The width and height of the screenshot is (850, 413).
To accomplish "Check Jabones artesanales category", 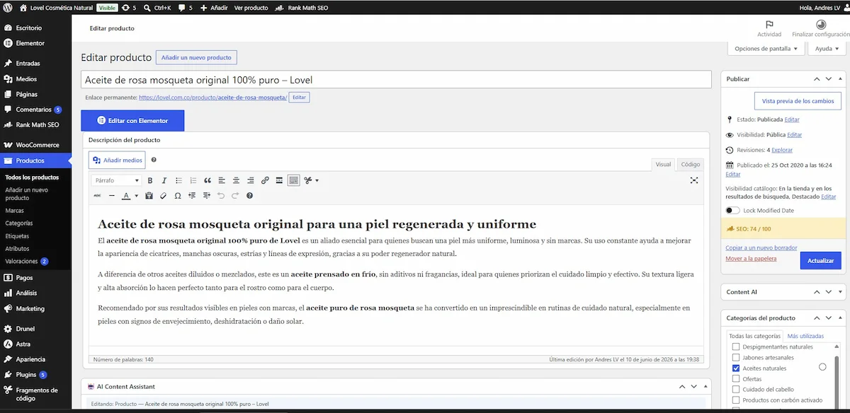I will pyautogui.click(x=736, y=358).
